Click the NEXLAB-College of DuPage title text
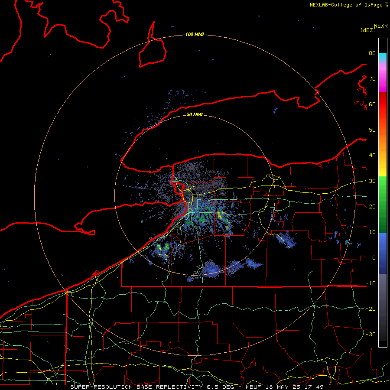Image resolution: width=390 pixels, height=390 pixels. point(346,5)
